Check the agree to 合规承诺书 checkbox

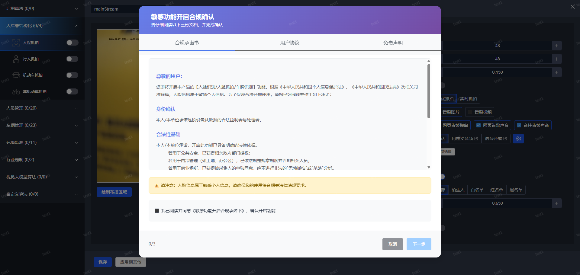point(157,211)
